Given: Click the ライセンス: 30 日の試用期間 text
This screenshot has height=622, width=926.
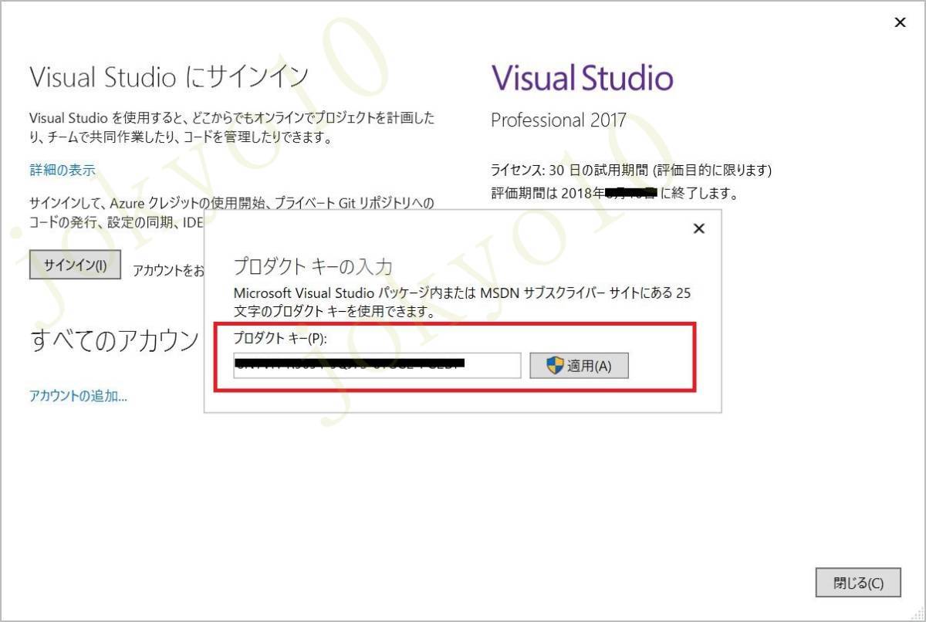Looking at the screenshot, I should coord(631,170).
